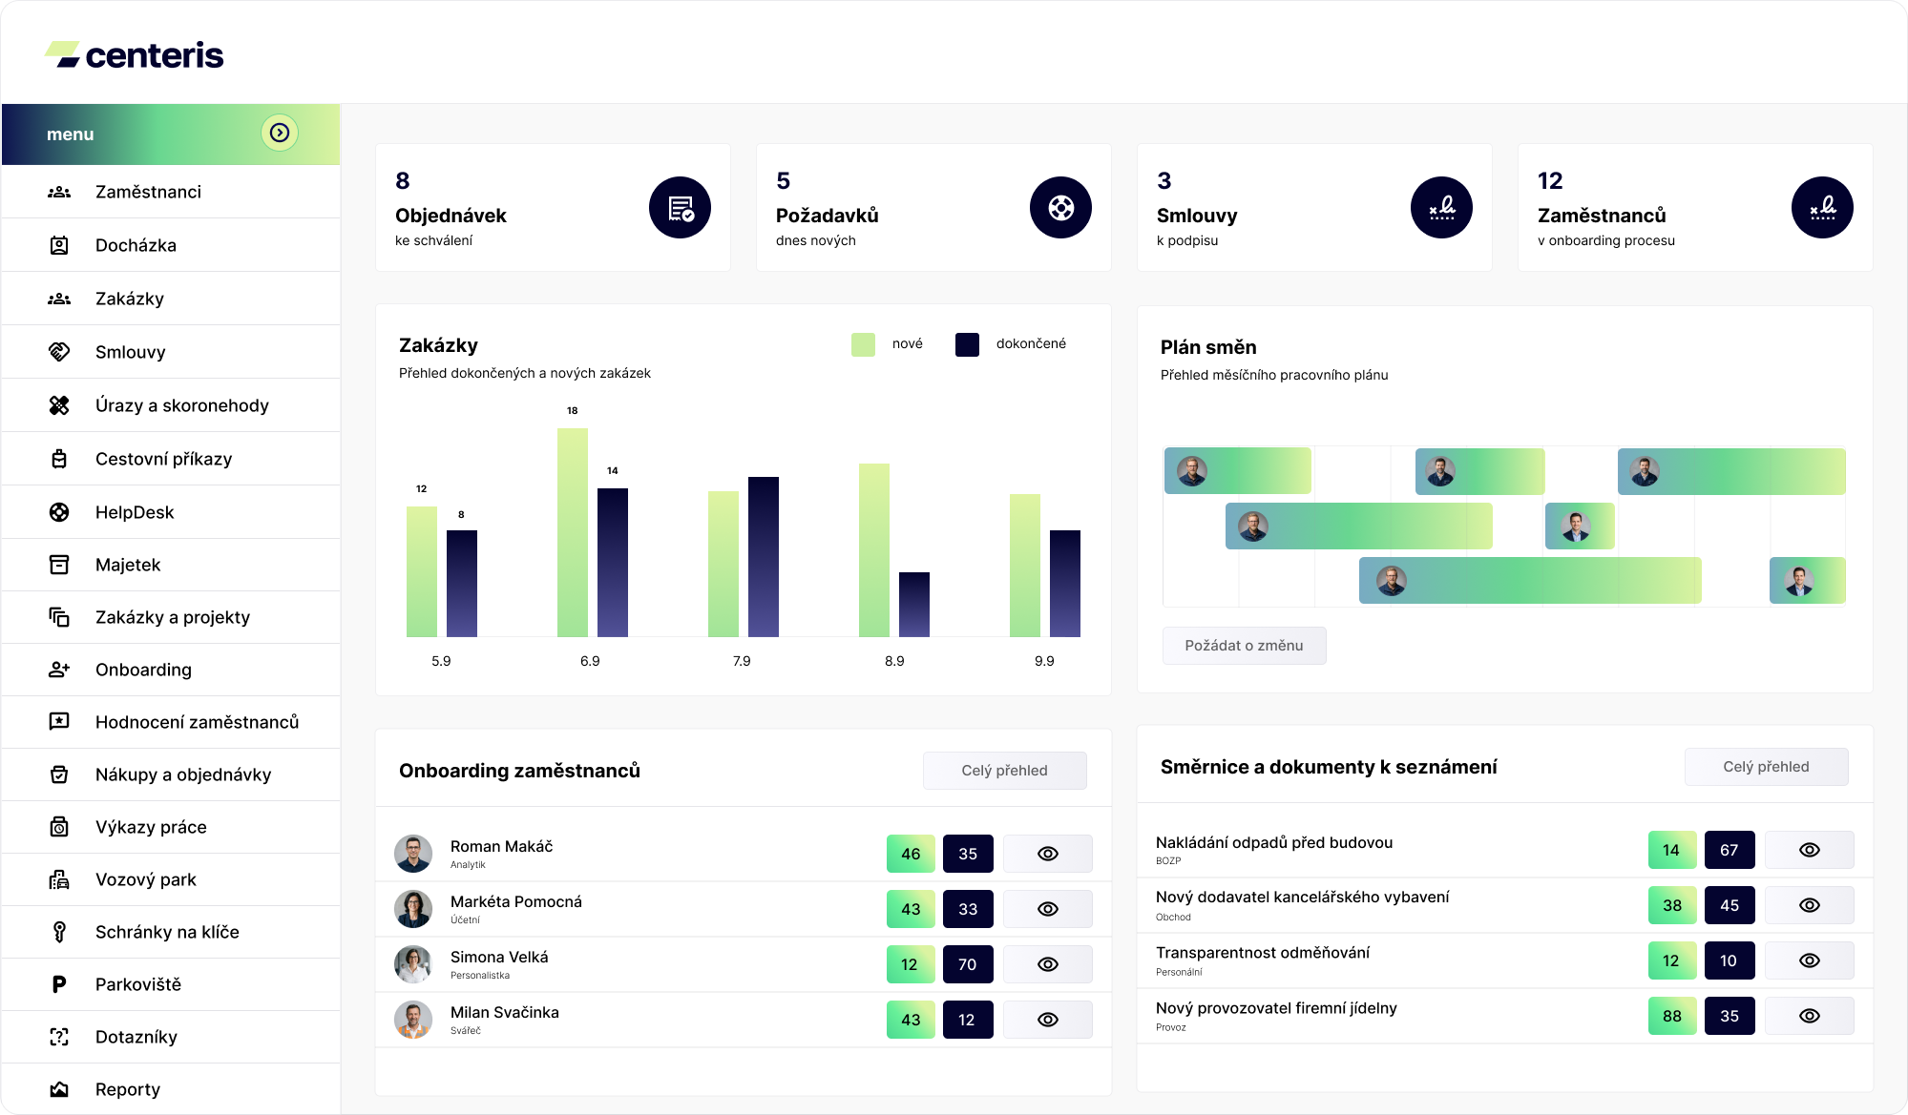This screenshot has height=1115, width=1908.
Task: Show Transparentnost odměňování document via eye icon
Action: point(1810,960)
